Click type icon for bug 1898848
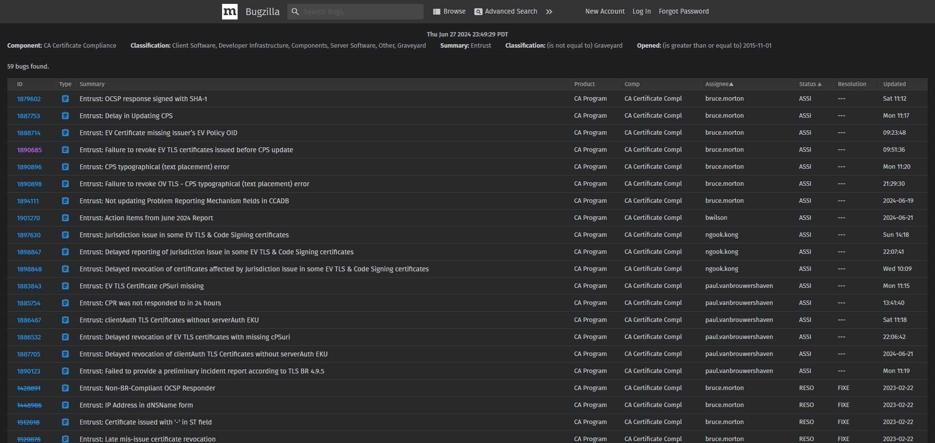This screenshot has width=935, height=443. point(65,269)
